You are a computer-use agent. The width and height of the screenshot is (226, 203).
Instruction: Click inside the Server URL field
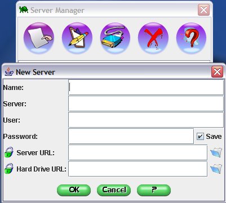click(x=138, y=152)
